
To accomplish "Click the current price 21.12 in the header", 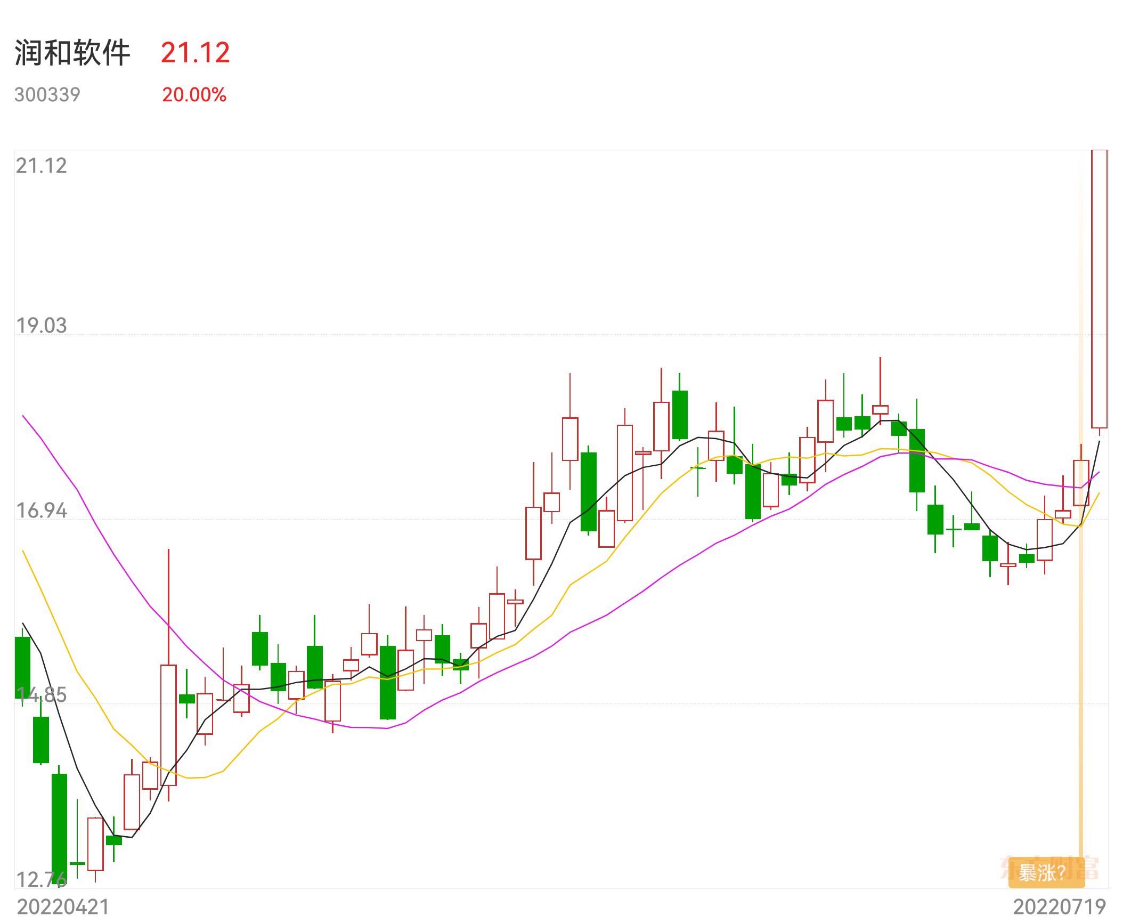I will [x=196, y=53].
